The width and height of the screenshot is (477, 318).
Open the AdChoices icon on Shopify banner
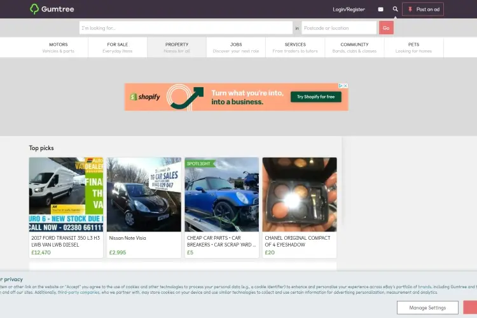click(341, 86)
